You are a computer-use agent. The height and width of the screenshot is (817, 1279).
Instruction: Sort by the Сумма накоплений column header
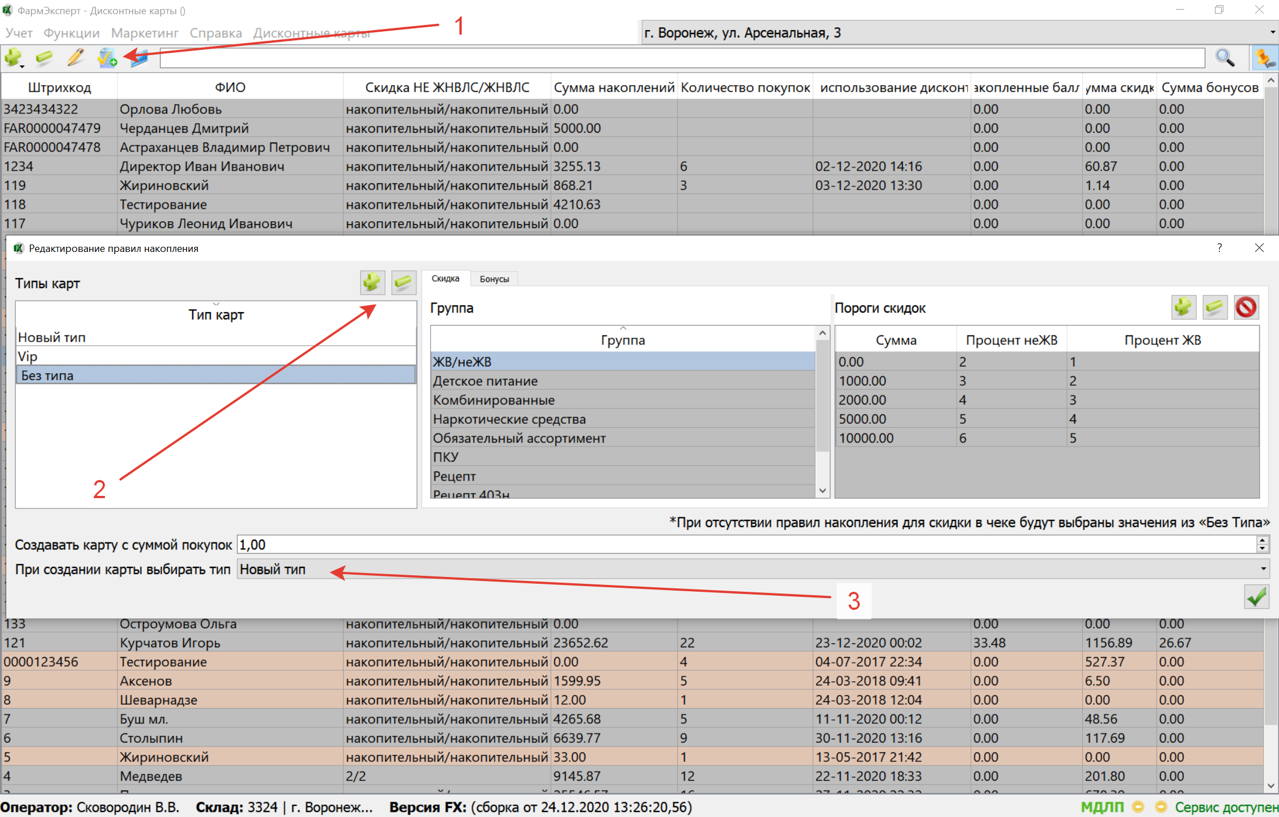[614, 87]
